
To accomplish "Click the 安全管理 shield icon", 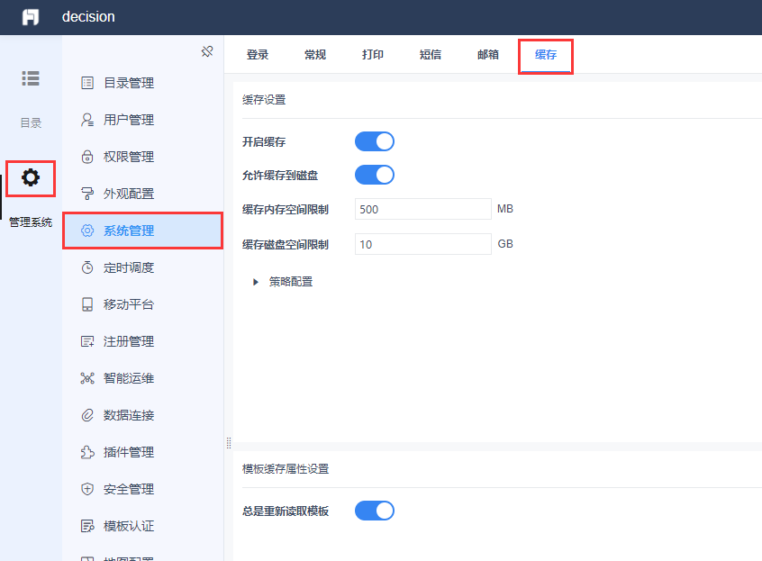I will (87, 489).
